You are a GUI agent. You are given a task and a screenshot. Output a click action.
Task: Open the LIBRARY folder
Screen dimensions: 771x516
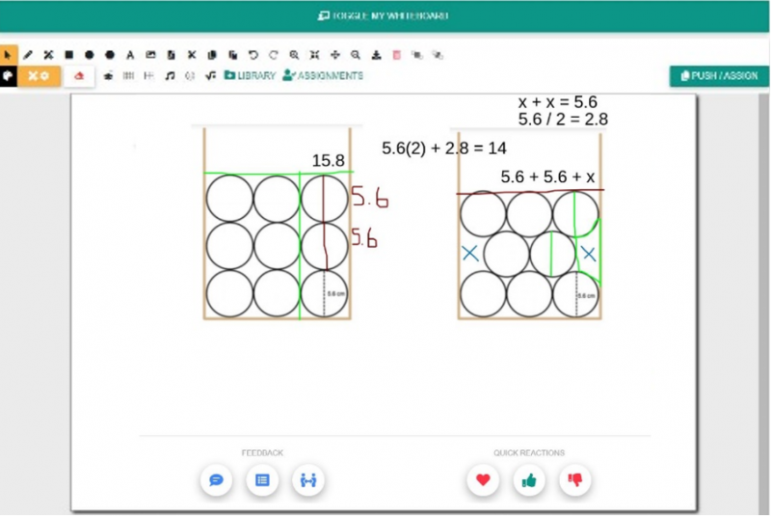click(x=250, y=75)
